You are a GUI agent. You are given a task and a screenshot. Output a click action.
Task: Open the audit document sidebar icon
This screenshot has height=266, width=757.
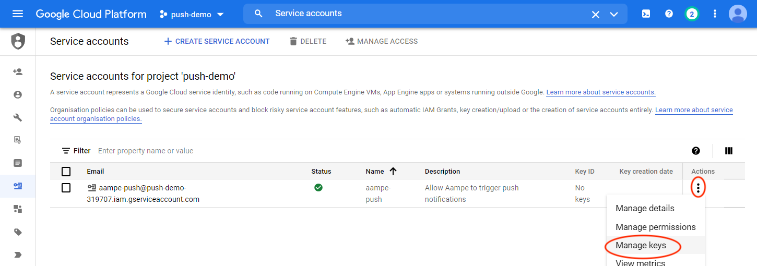(18, 140)
